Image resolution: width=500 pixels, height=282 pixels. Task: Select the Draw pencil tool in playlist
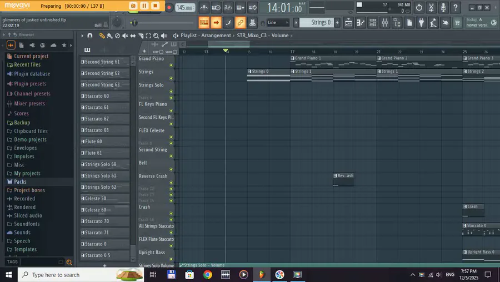point(102,36)
